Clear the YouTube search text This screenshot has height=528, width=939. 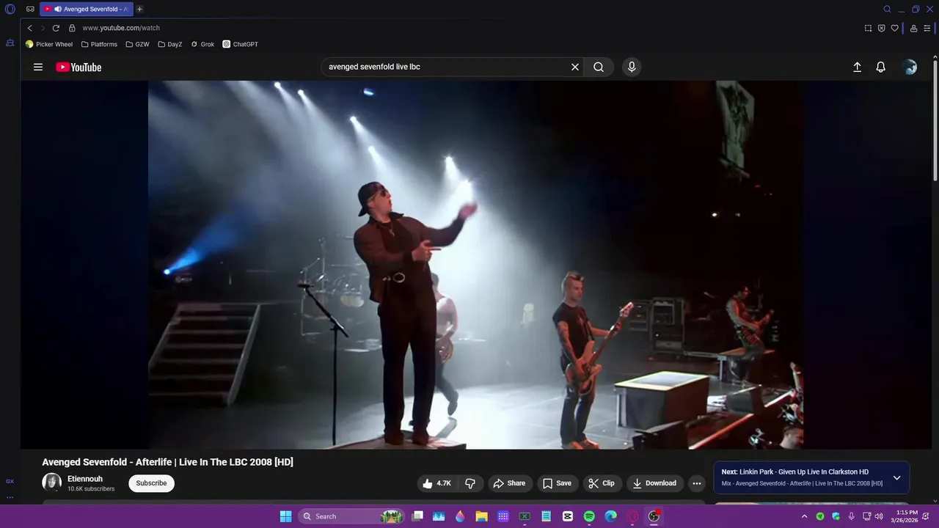(x=575, y=67)
